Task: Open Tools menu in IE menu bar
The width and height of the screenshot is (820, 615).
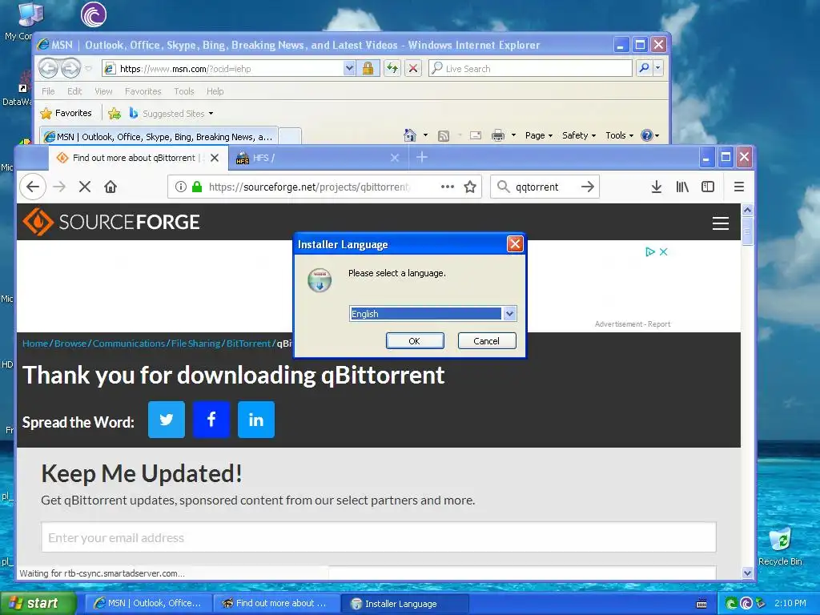Action: [184, 91]
